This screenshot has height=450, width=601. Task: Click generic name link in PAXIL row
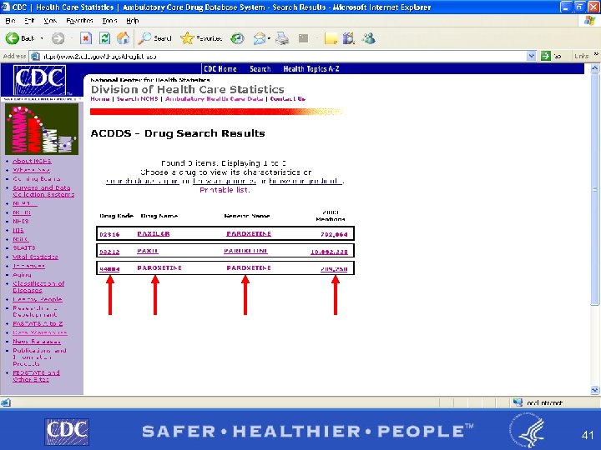tap(245, 251)
